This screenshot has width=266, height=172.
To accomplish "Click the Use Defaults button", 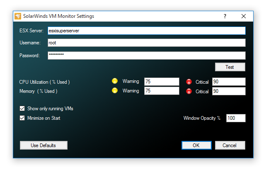I will click(44, 145).
